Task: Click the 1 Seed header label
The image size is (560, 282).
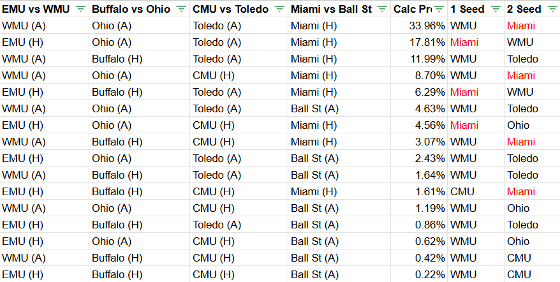Action: (467, 9)
